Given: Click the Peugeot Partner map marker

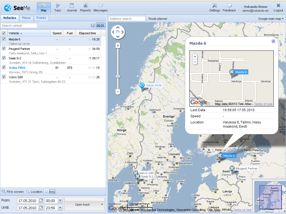Looking at the screenshot, I should pyautogui.click(x=232, y=170).
